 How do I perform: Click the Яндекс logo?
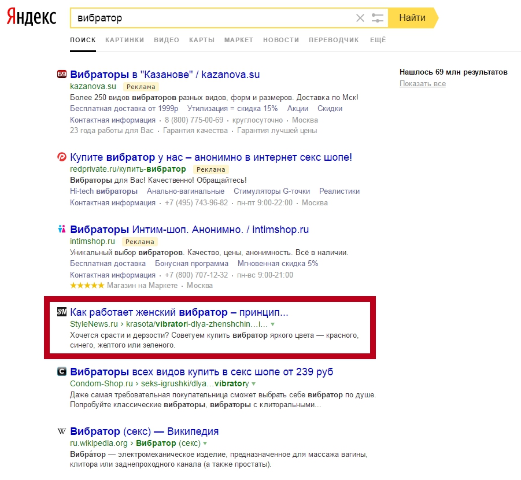[32, 17]
